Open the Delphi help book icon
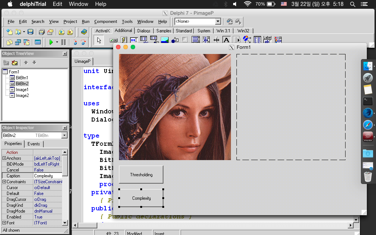Image resolution: width=376 pixels, height=235 pixels. click(84, 32)
